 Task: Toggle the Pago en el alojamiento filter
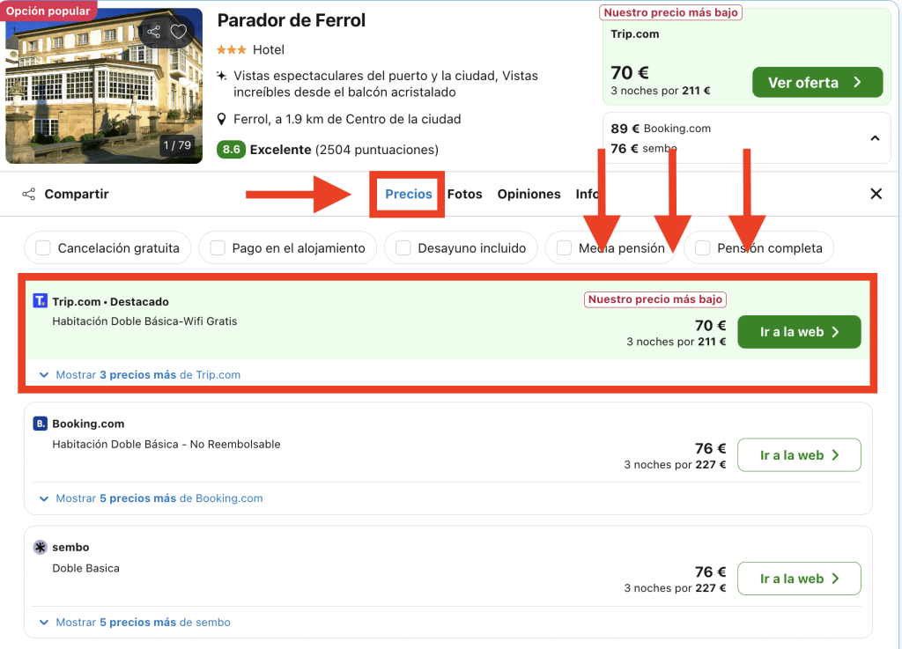click(x=217, y=248)
